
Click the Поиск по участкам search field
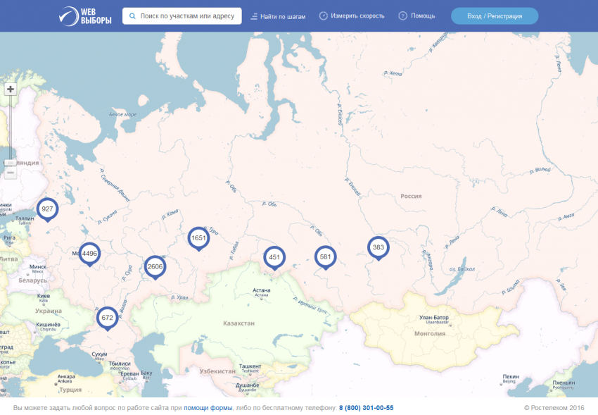[183, 15]
